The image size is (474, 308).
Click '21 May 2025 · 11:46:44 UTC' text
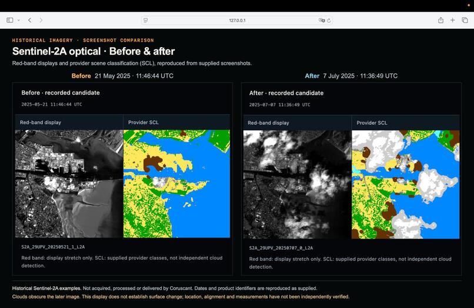(x=134, y=76)
